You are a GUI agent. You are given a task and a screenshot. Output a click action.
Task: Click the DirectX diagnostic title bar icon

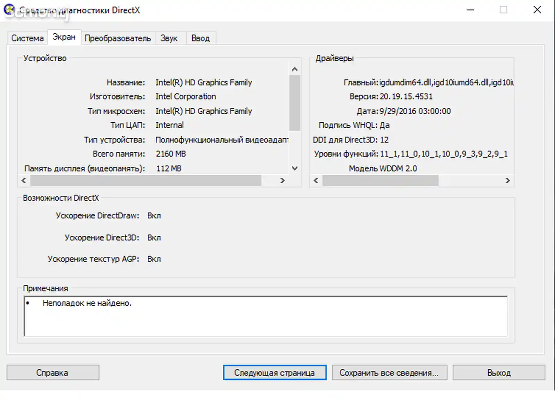click(x=9, y=10)
